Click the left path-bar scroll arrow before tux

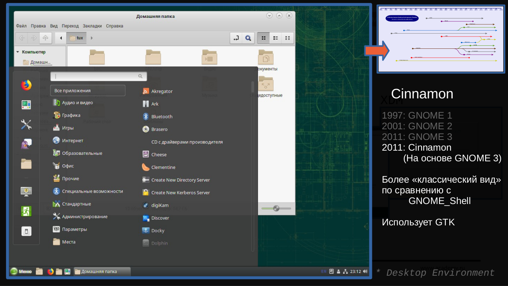pyautogui.click(x=61, y=38)
